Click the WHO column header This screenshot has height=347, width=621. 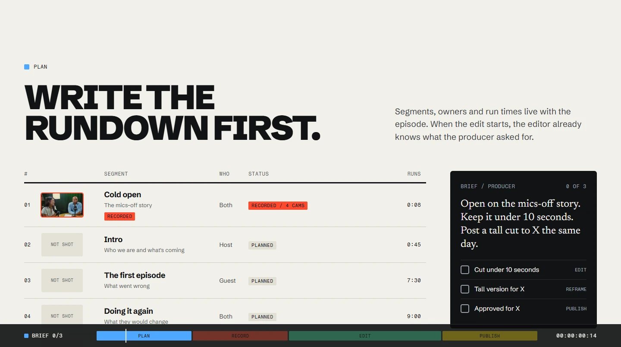point(224,174)
